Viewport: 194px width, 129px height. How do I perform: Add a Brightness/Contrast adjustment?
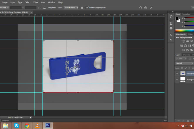coord(183,41)
